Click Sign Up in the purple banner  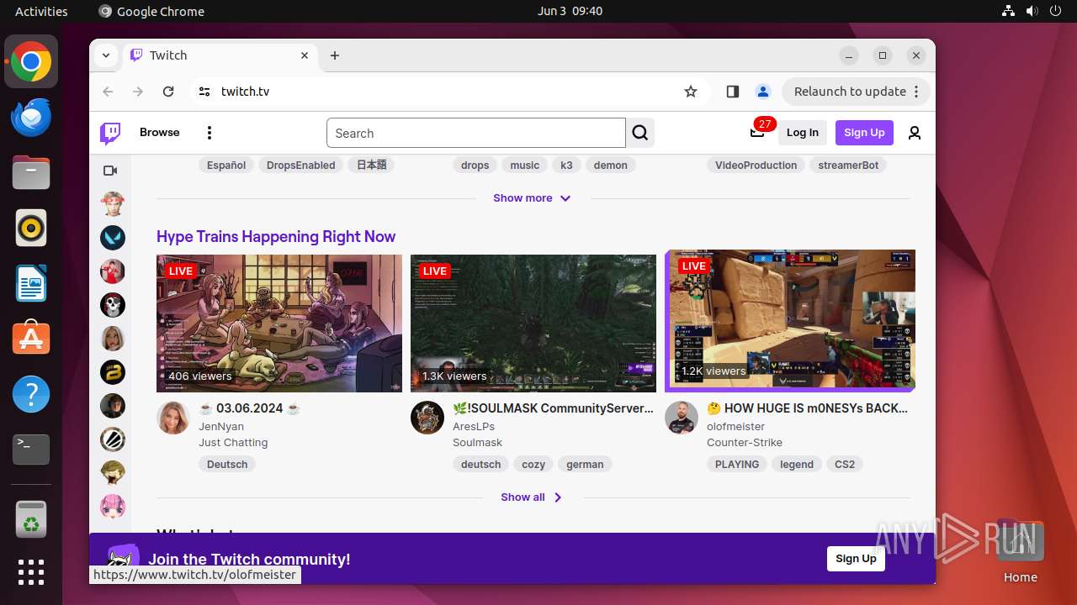[x=856, y=559]
